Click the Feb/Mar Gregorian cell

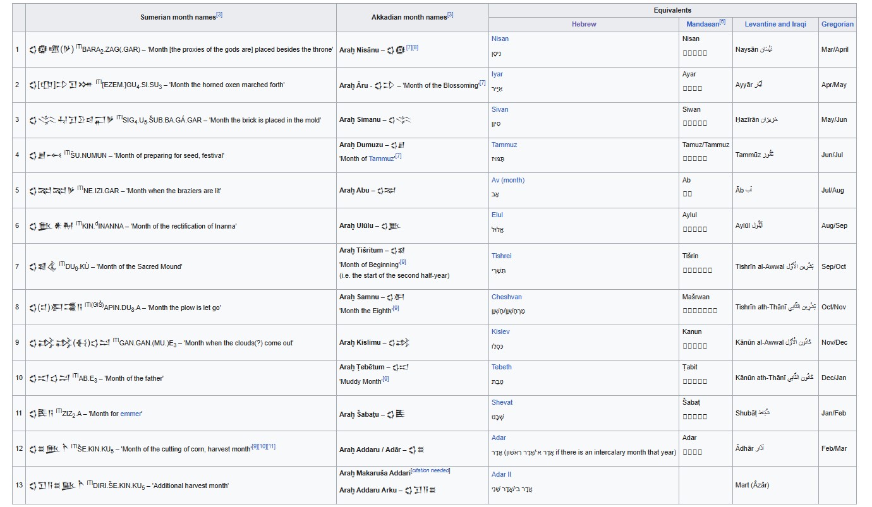[837, 448]
